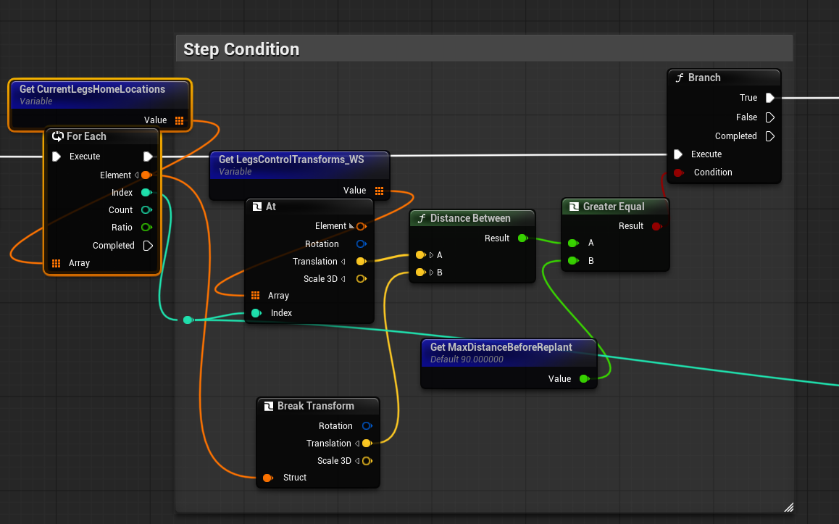Expand At node Translation sub-pins
The image size is (839, 524).
pyautogui.click(x=343, y=261)
